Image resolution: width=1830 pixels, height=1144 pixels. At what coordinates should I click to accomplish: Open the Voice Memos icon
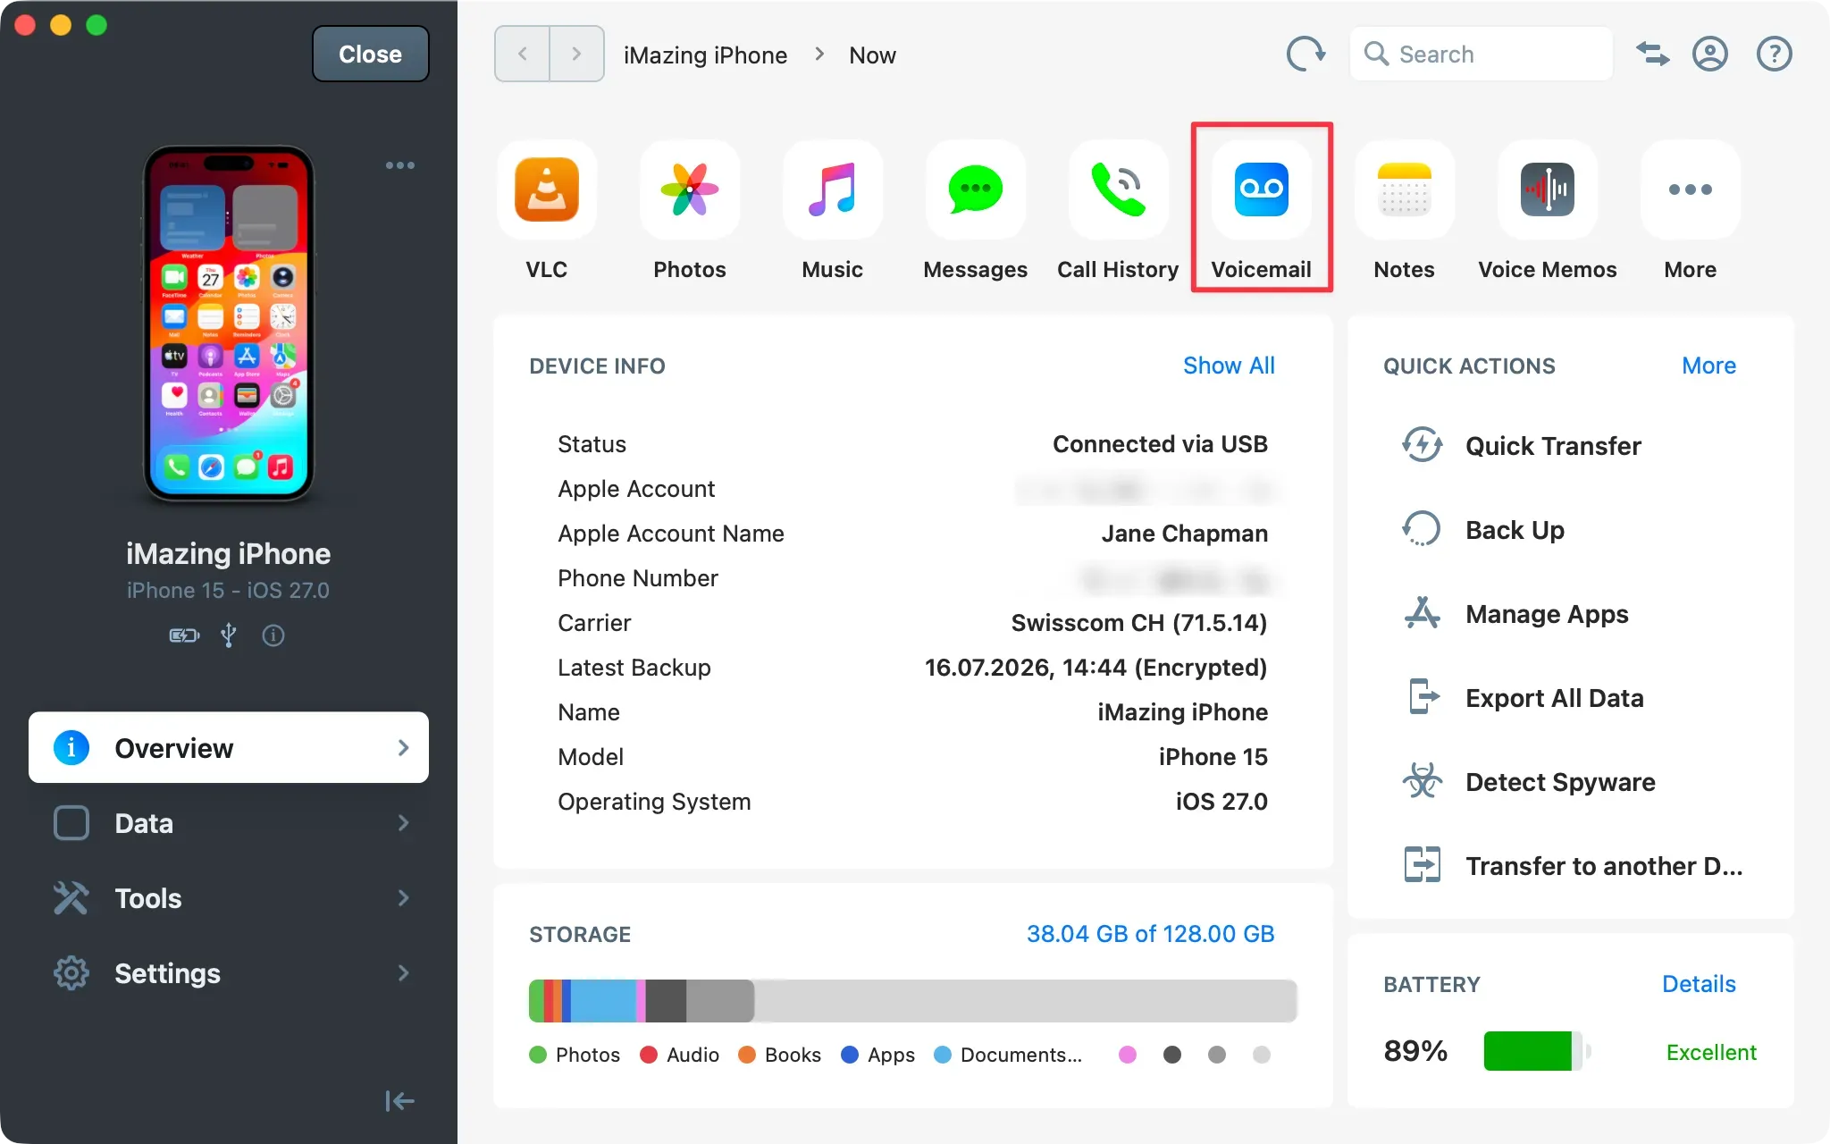point(1548,189)
